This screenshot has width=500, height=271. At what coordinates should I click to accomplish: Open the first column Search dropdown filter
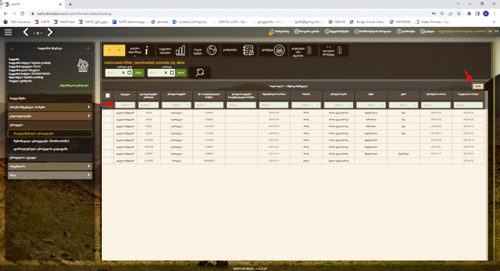pyautogui.click(x=125, y=105)
